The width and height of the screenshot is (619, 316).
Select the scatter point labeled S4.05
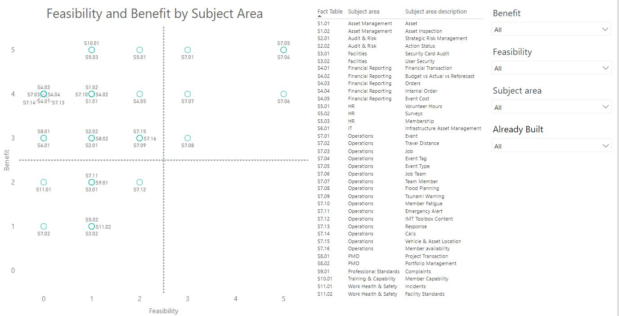click(139, 94)
